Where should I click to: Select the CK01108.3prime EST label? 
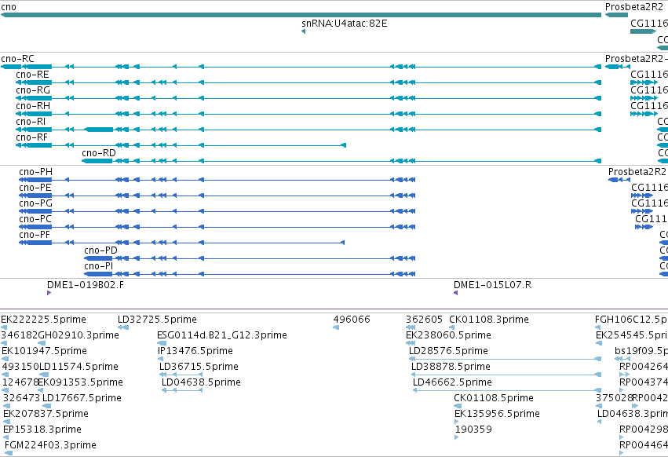[489, 320]
